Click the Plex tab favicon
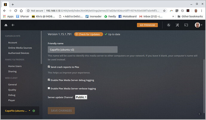 tap(5, 4)
